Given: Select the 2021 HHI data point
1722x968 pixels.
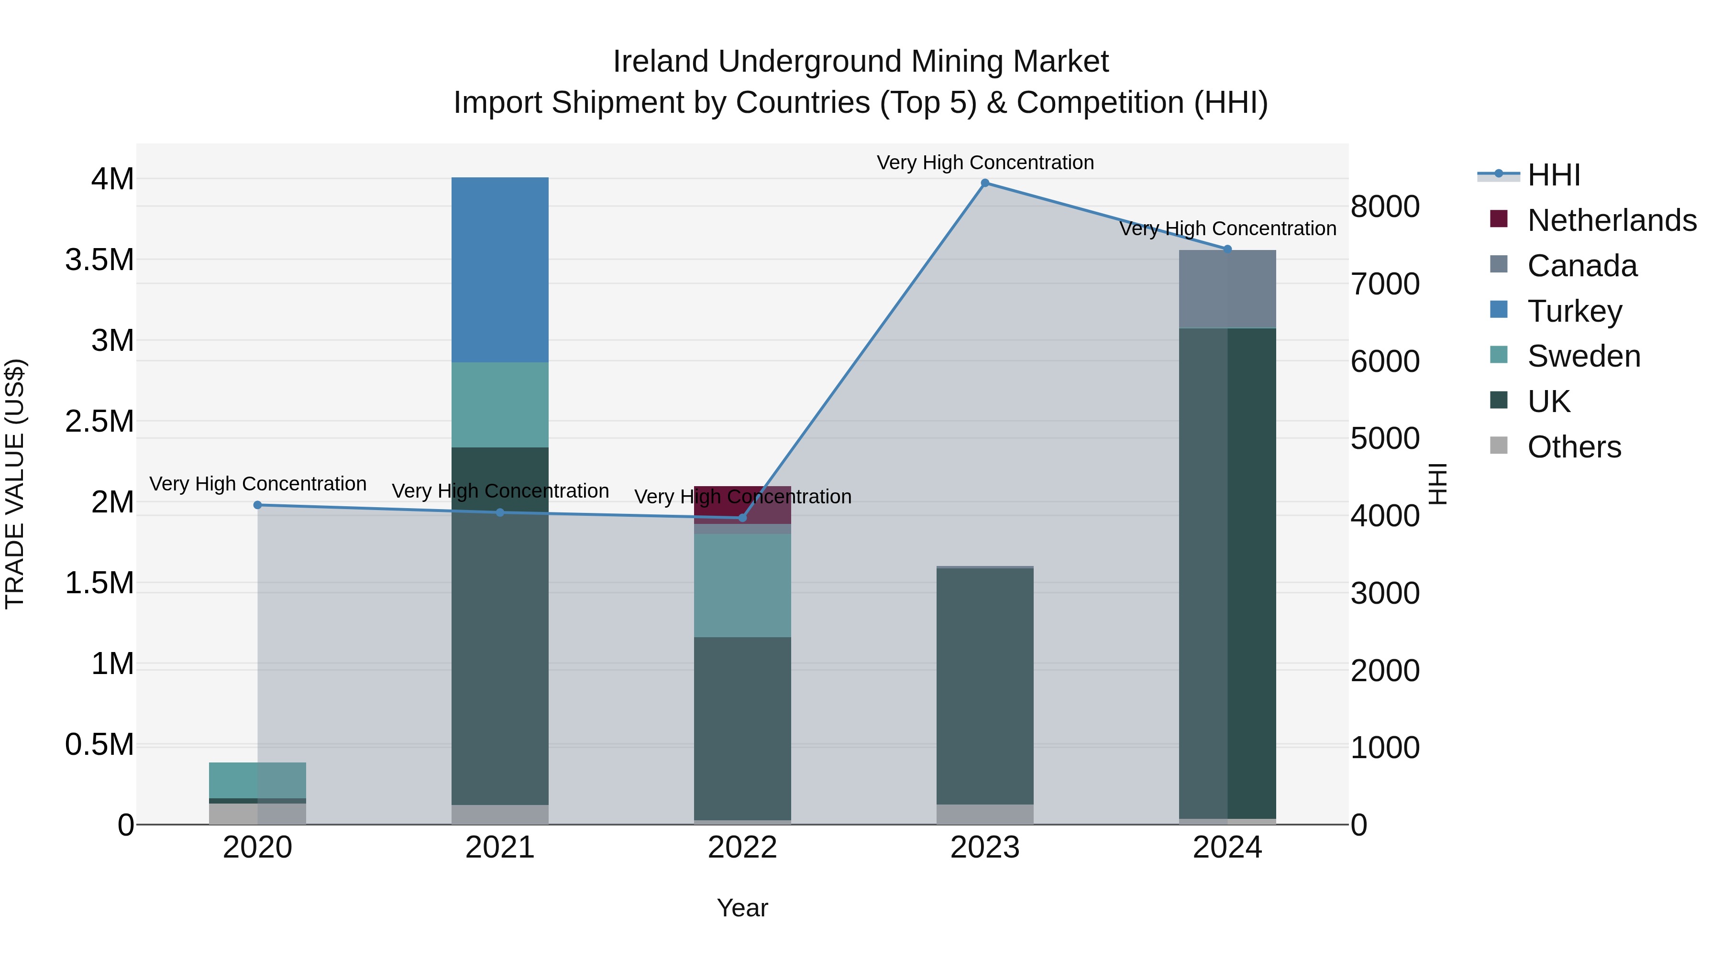Looking at the screenshot, I should click(500, 512).
